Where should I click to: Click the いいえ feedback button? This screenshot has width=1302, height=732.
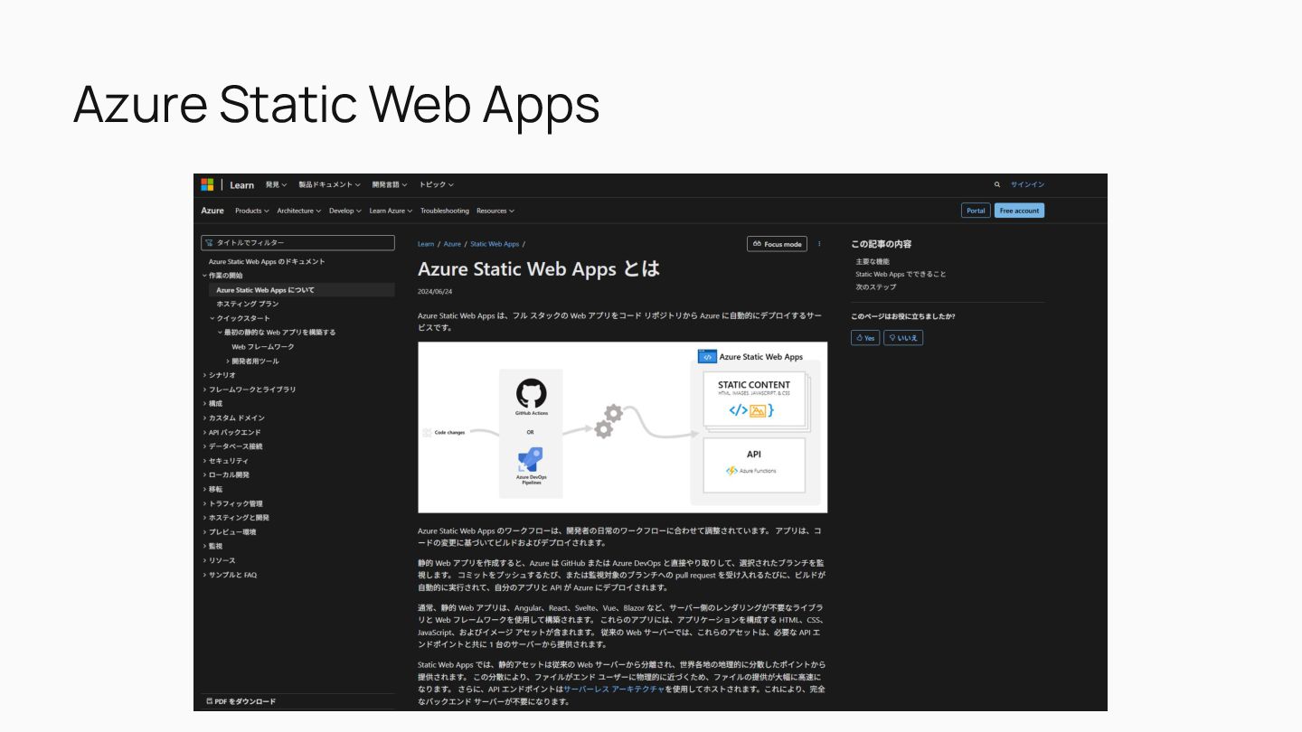click(x=903, y=338)
